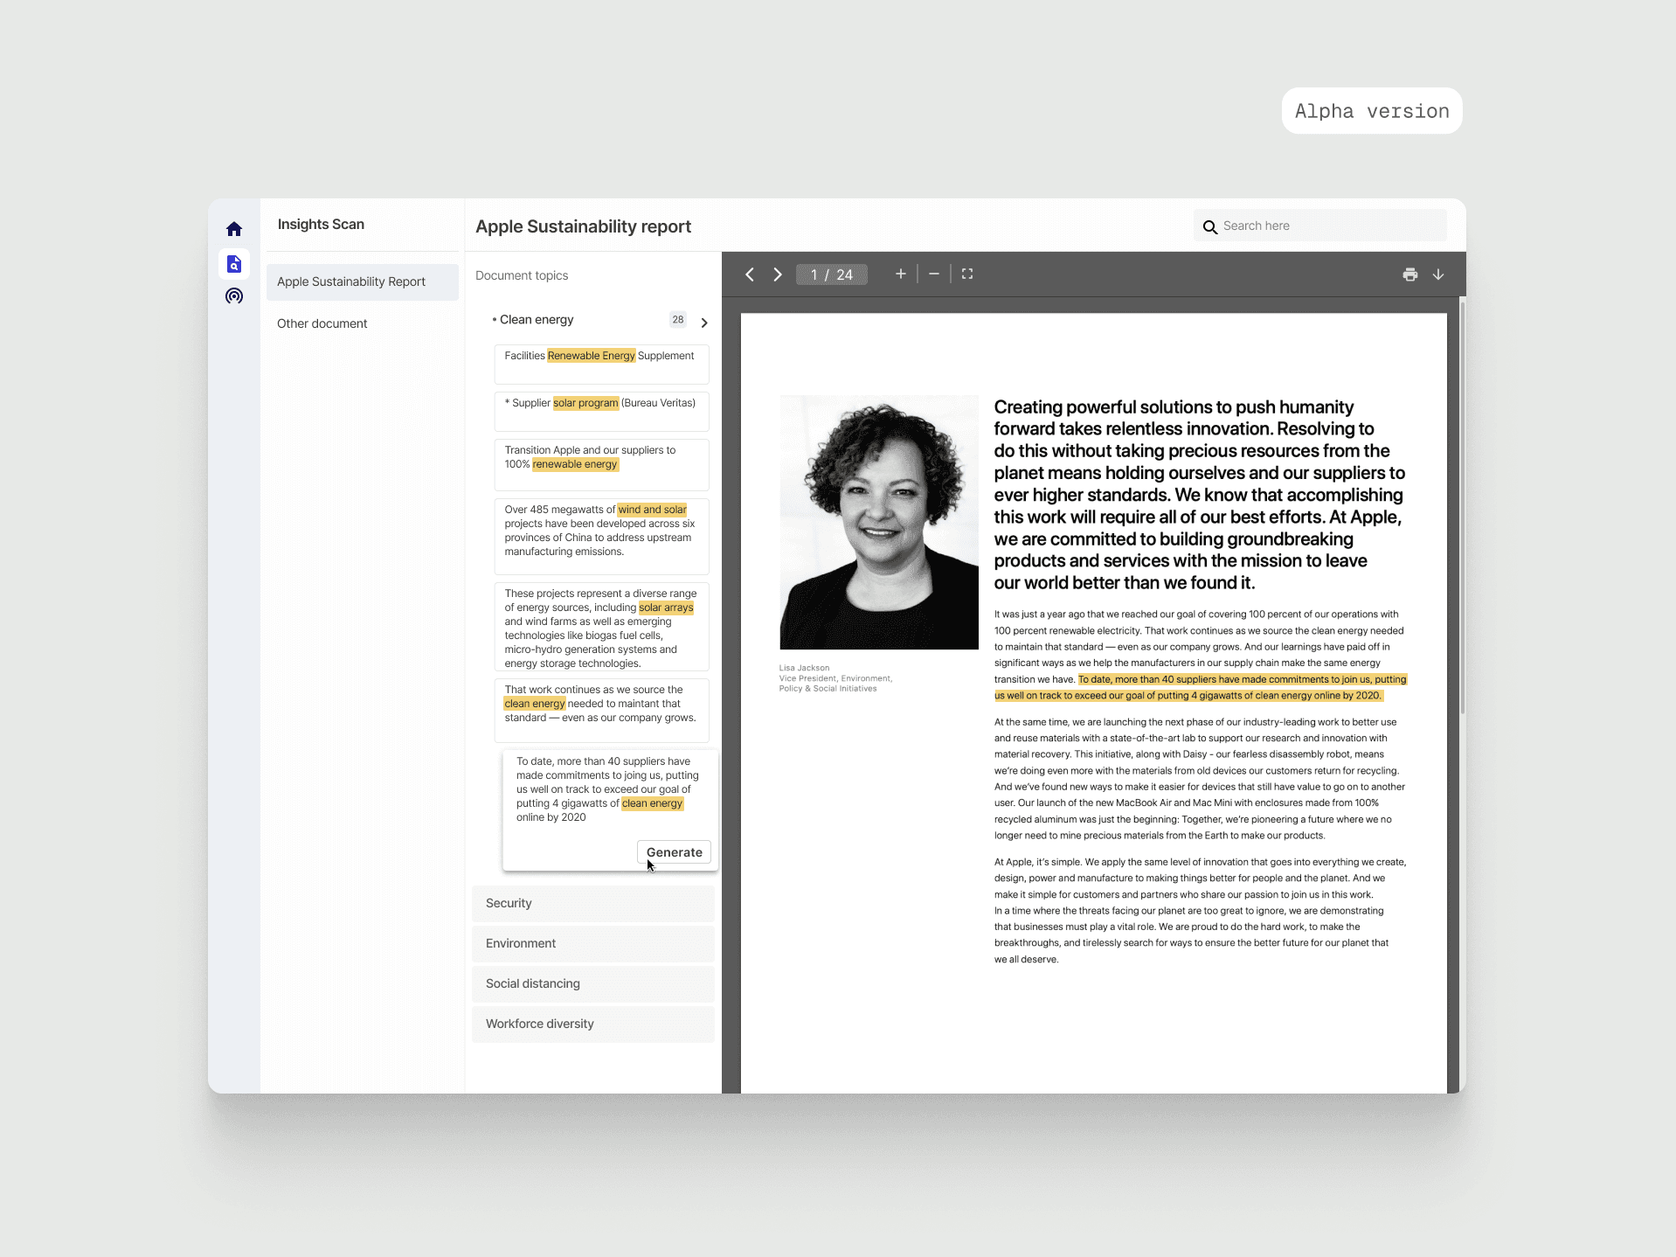
Task: Open the Transition Apple and suppliers snippet
Action: (601, 465)
